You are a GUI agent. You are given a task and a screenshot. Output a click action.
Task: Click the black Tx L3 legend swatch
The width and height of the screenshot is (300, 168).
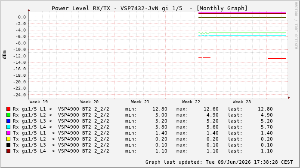coord(8,145)
